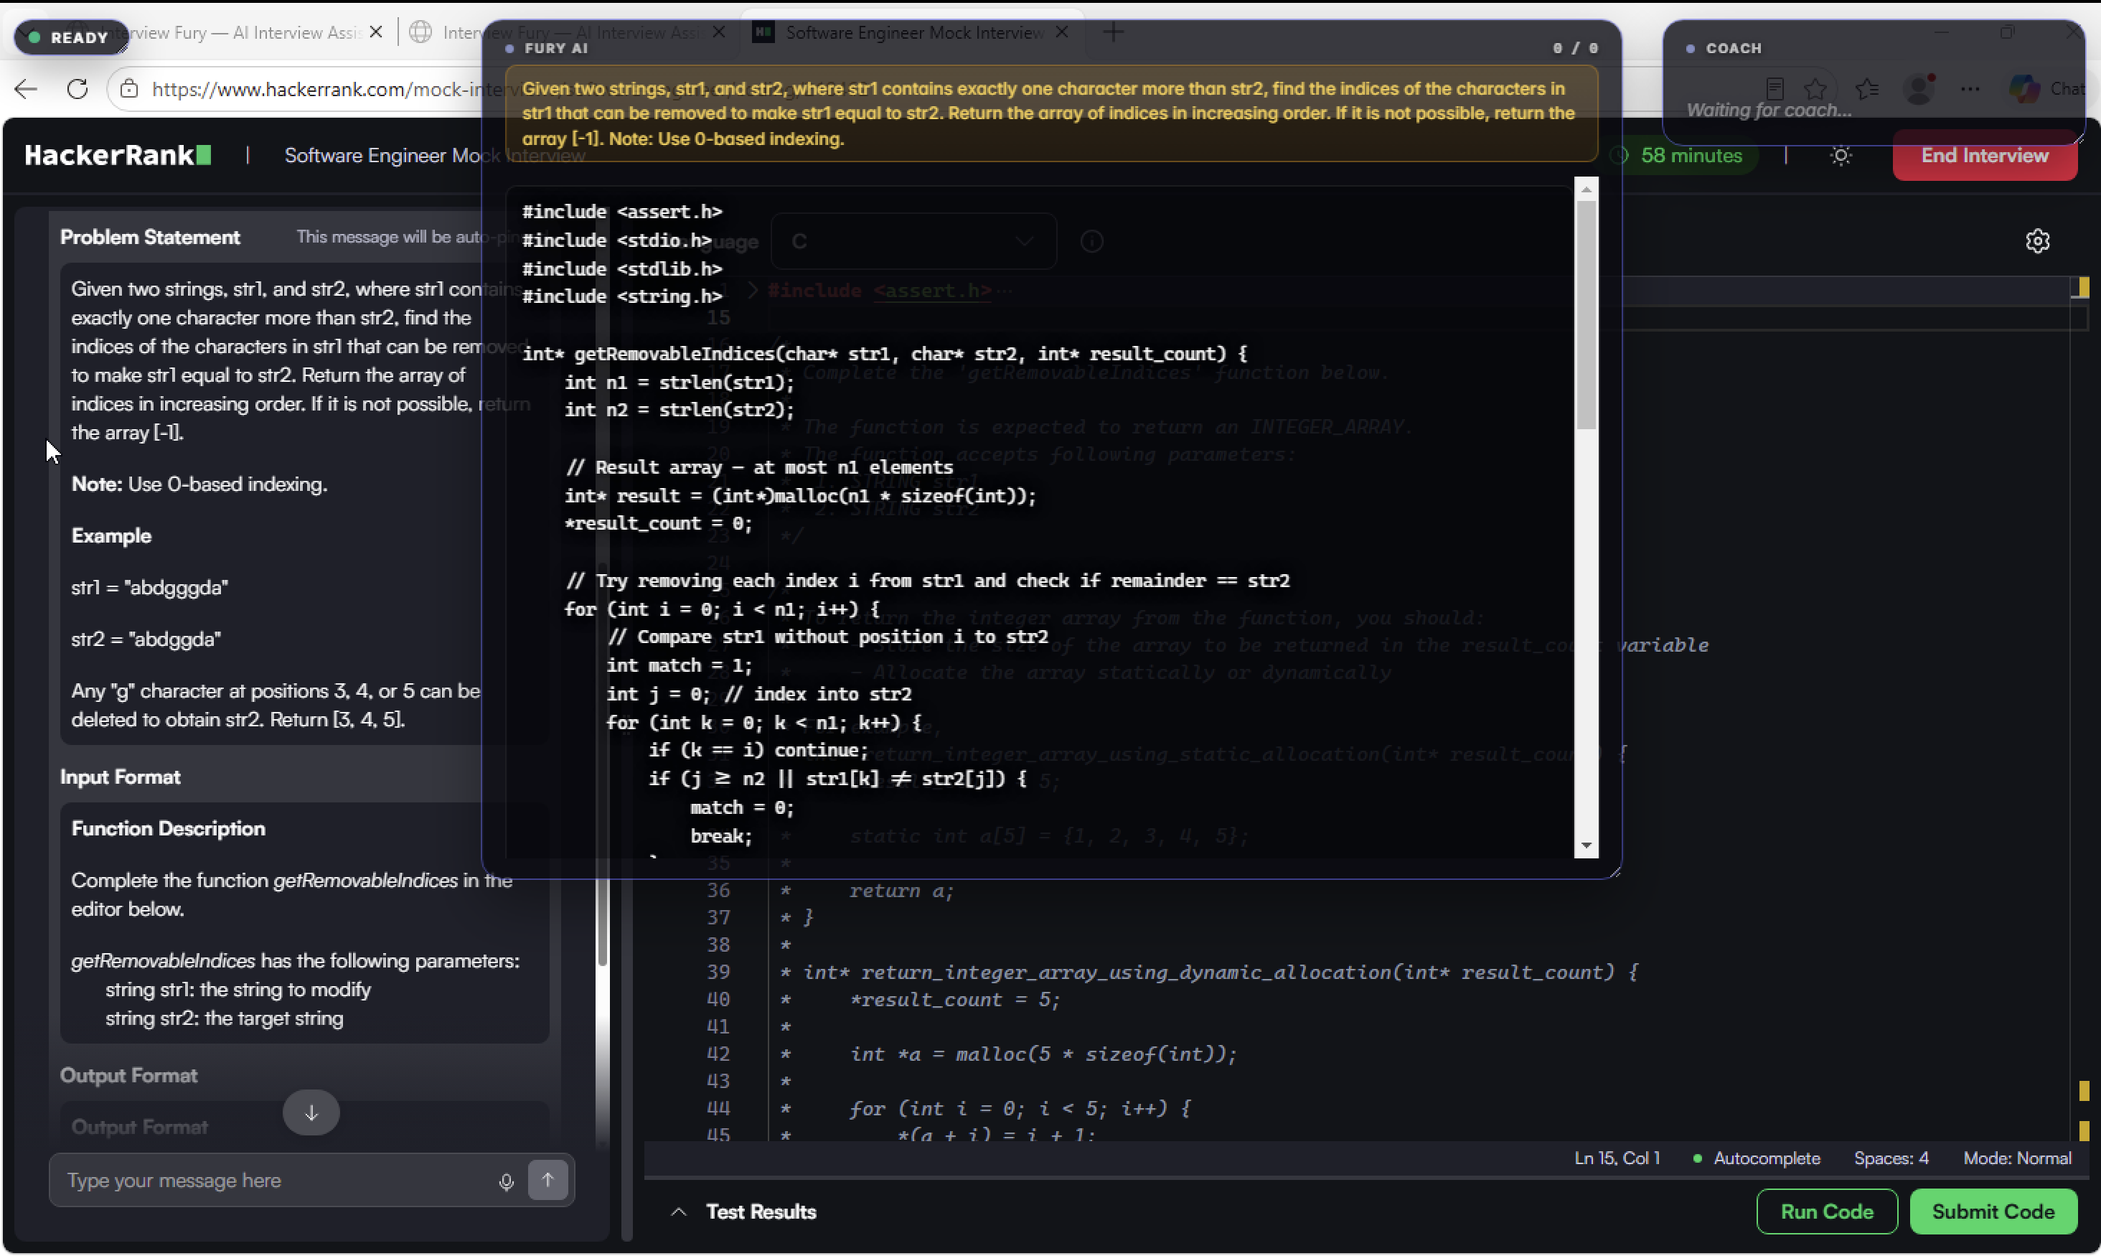The height and width of the screenshot is (1256, 2101).
Task: Close the Software Engineer Mock Interview tab
Action: (x=1062, y=32)
